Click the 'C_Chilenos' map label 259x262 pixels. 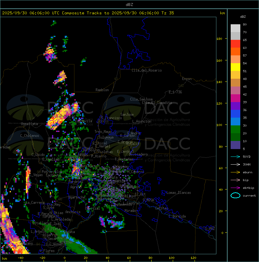(30, 136)
